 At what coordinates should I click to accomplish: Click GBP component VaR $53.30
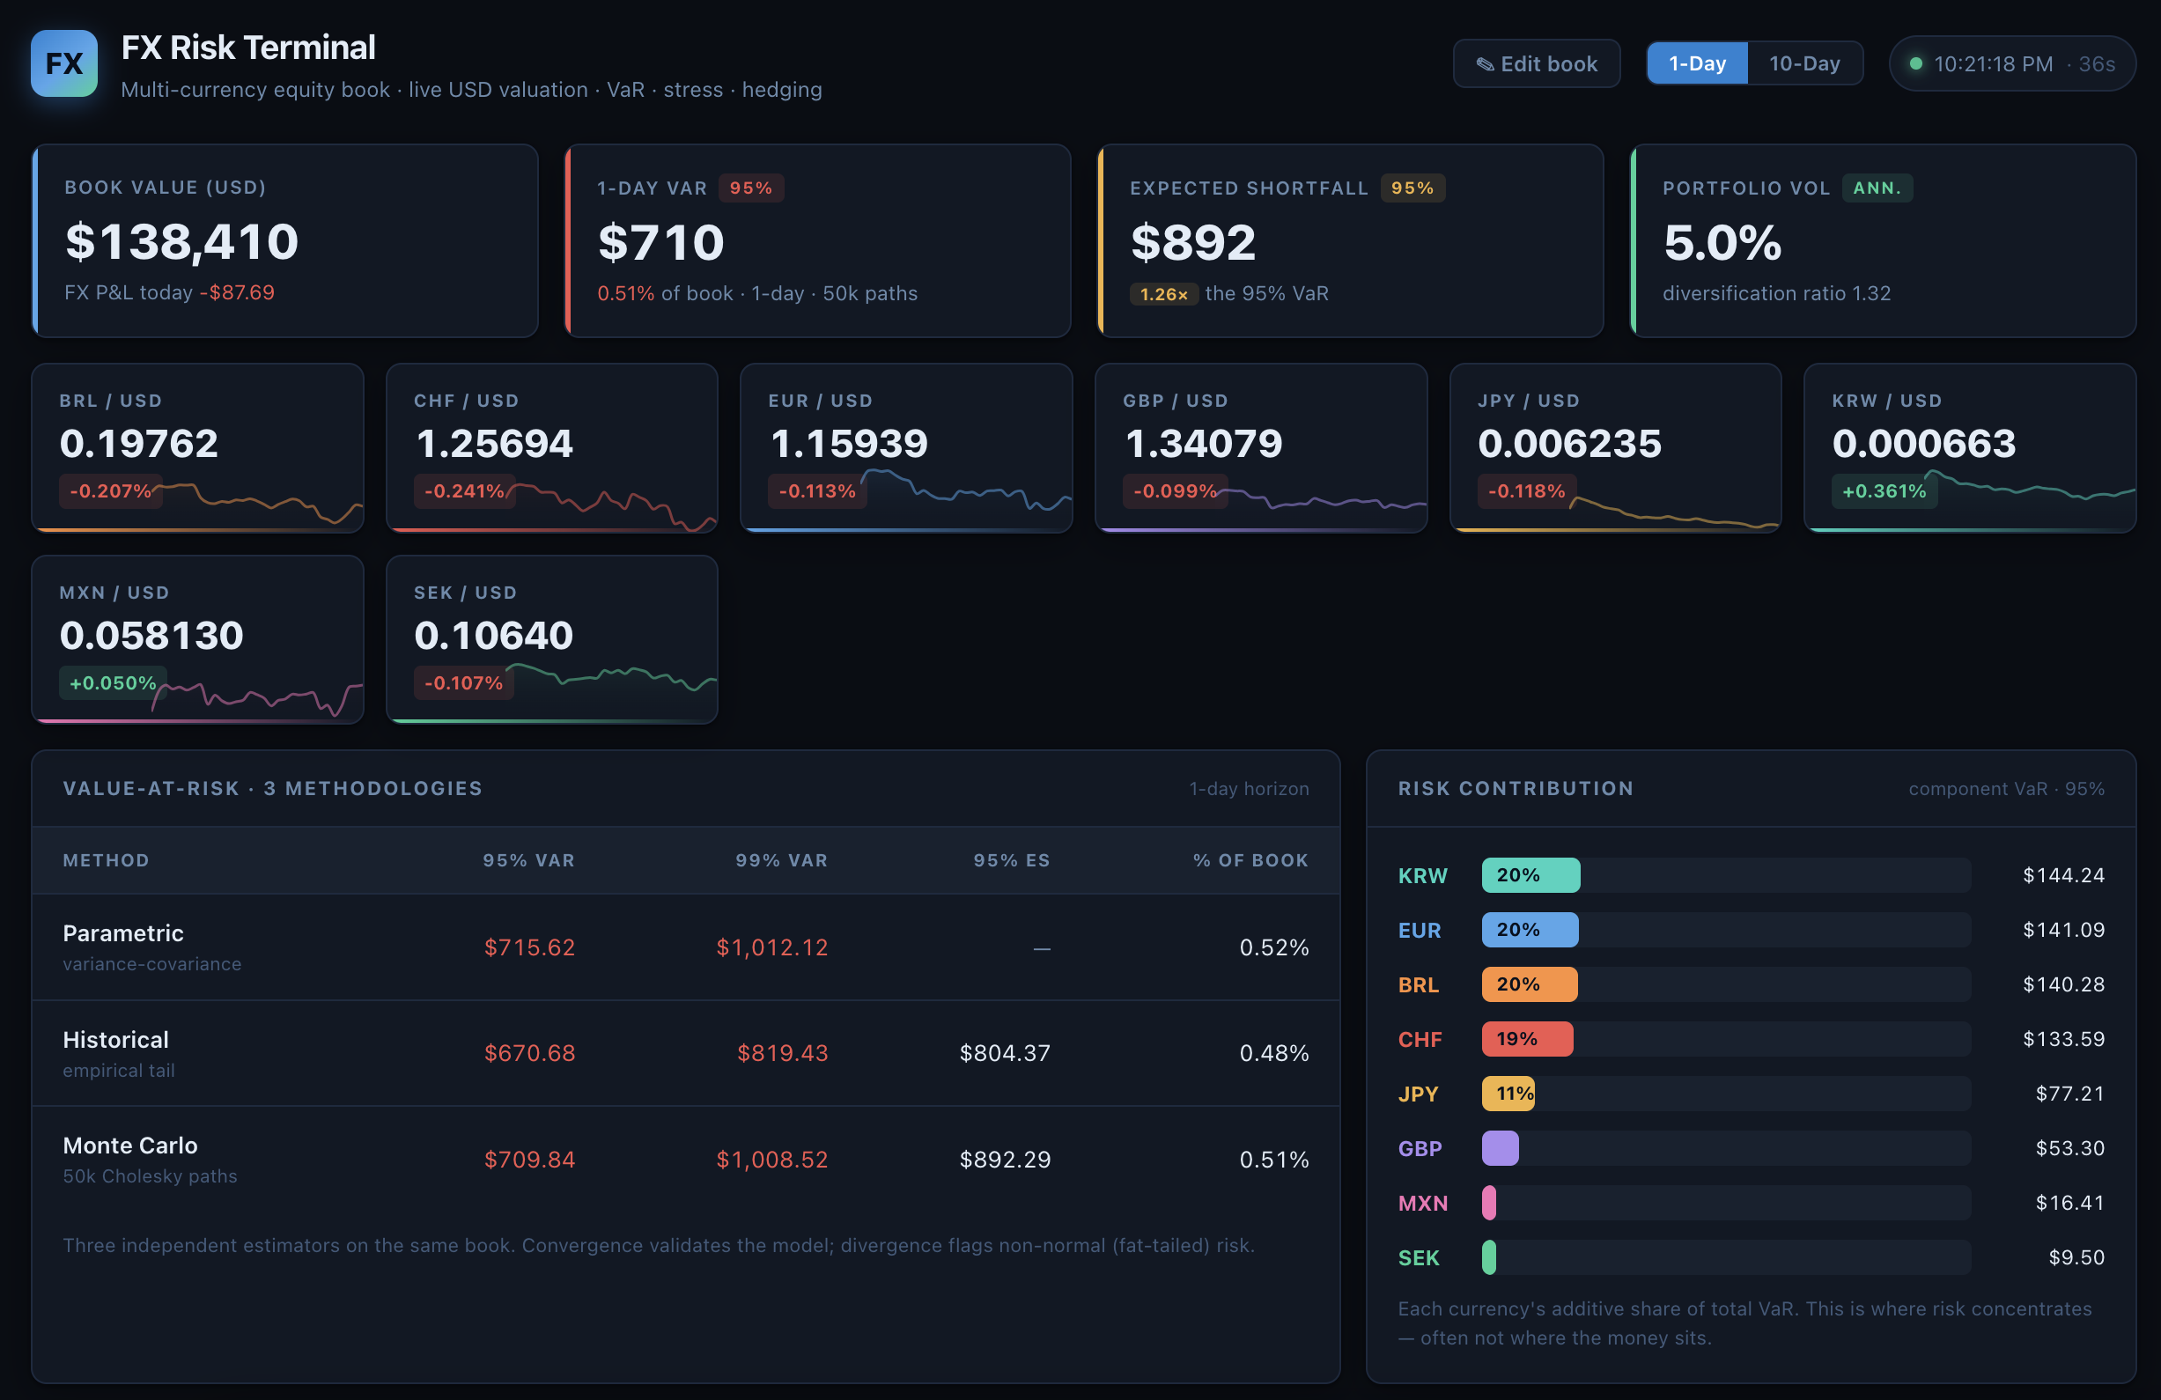pyautogui.click(x=2069, y=1147)
